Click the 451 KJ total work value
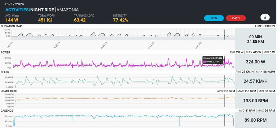The height and width of the screenshot is (130, 277). 45,20
